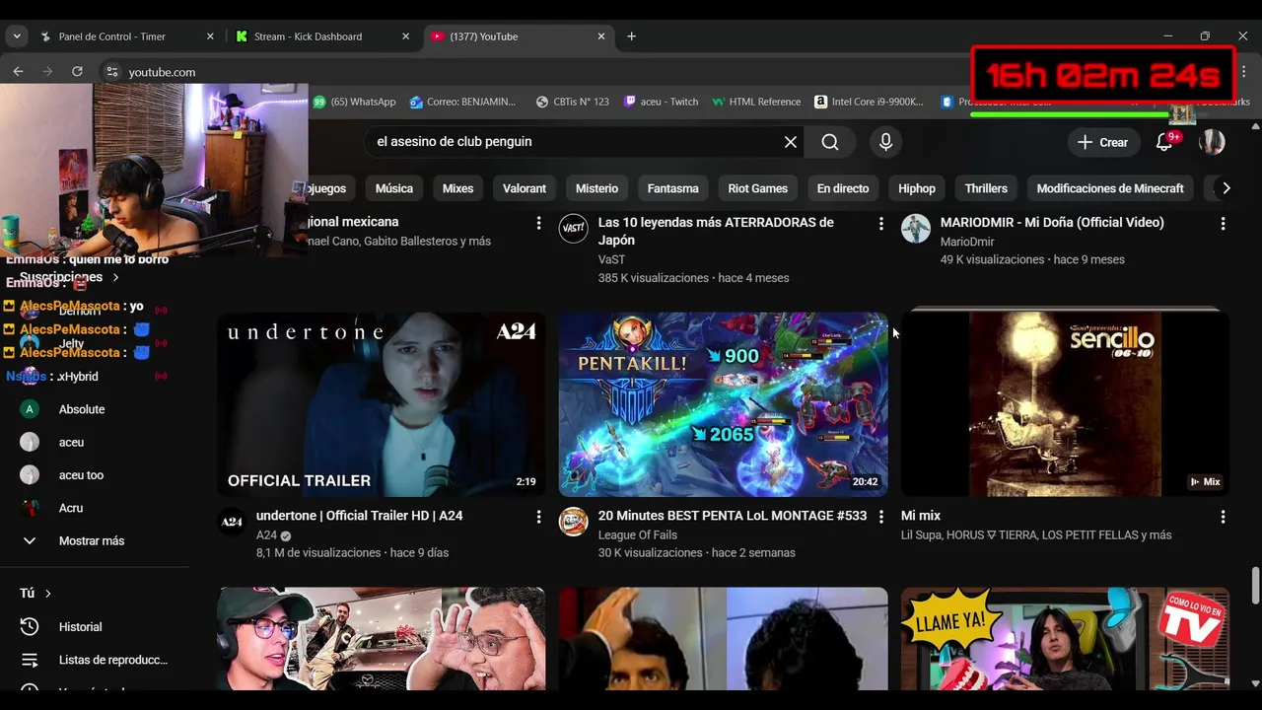Screen dimensions: 1262x710
Task: Click the Crear button
Action: pos(1102,142)
